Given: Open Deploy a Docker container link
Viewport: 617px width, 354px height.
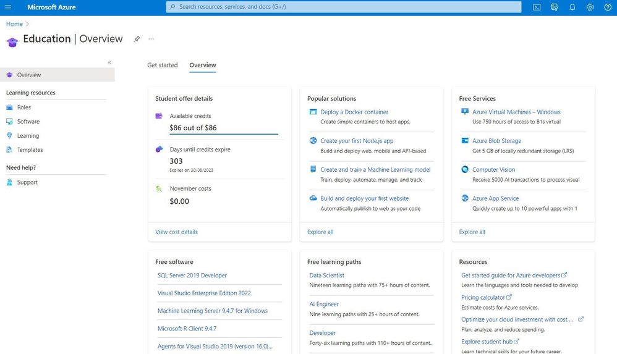Looking at the screenshot, I should point(354,112).
